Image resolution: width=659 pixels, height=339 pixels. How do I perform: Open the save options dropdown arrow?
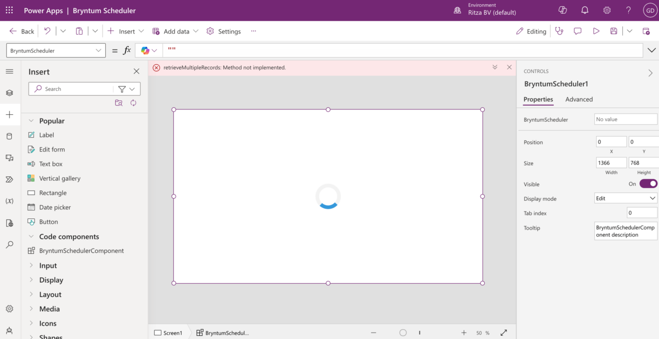(629, 31)
